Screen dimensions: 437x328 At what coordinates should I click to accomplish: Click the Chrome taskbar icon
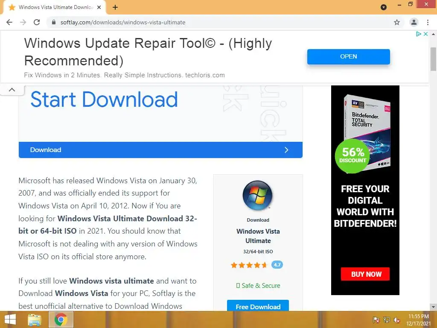61,319
